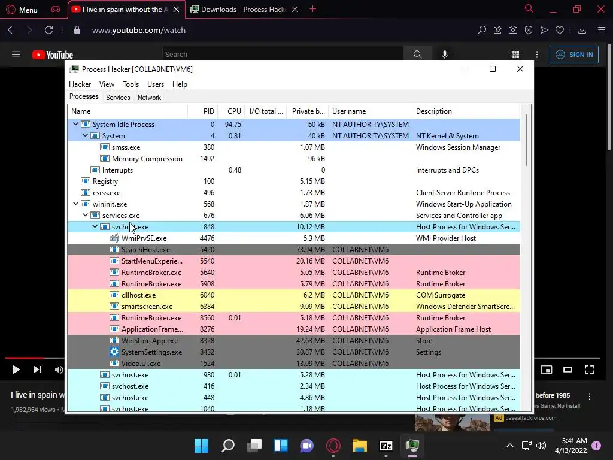
Task: Open the Hacker menu
Action: (80, 84)
